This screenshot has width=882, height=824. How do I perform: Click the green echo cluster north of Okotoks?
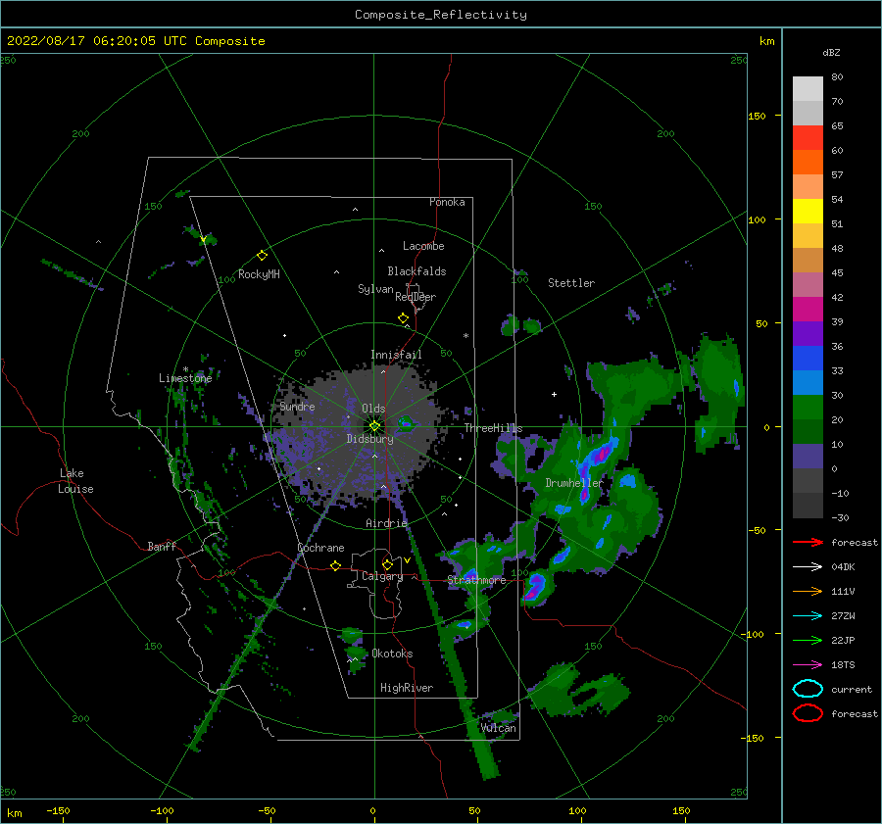click(353, 635)
